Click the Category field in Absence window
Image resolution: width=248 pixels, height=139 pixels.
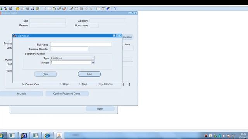point(108,20)
